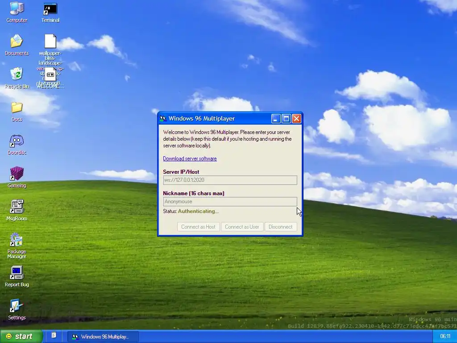The height and width of the screenshot is (343, 457).
Task: Click the Windows 96 Multiplayer titlebar icon
Action: (x=163, y=118)
